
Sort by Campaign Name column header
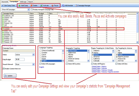click(x=15, y=13)
